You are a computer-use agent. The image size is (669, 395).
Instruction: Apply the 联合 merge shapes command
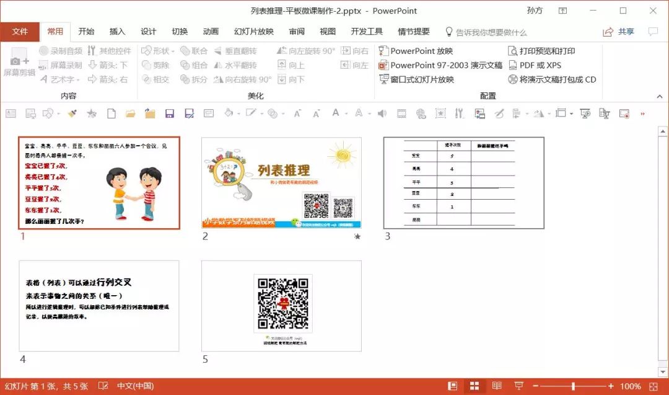(x=194, y=51)
